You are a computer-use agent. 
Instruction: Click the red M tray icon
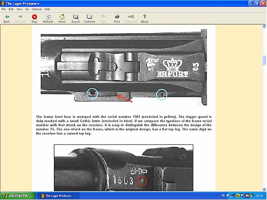point(247,196)
